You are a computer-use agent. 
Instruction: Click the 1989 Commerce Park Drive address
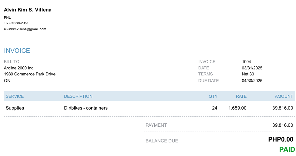click(30, 74)
